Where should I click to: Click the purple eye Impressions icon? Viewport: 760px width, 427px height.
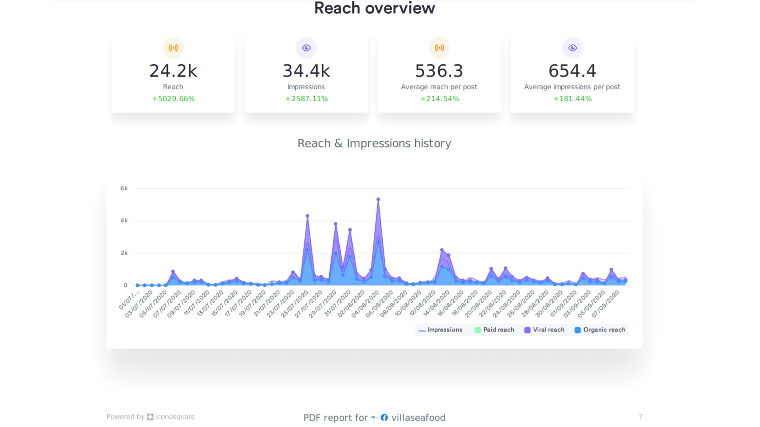306,48
